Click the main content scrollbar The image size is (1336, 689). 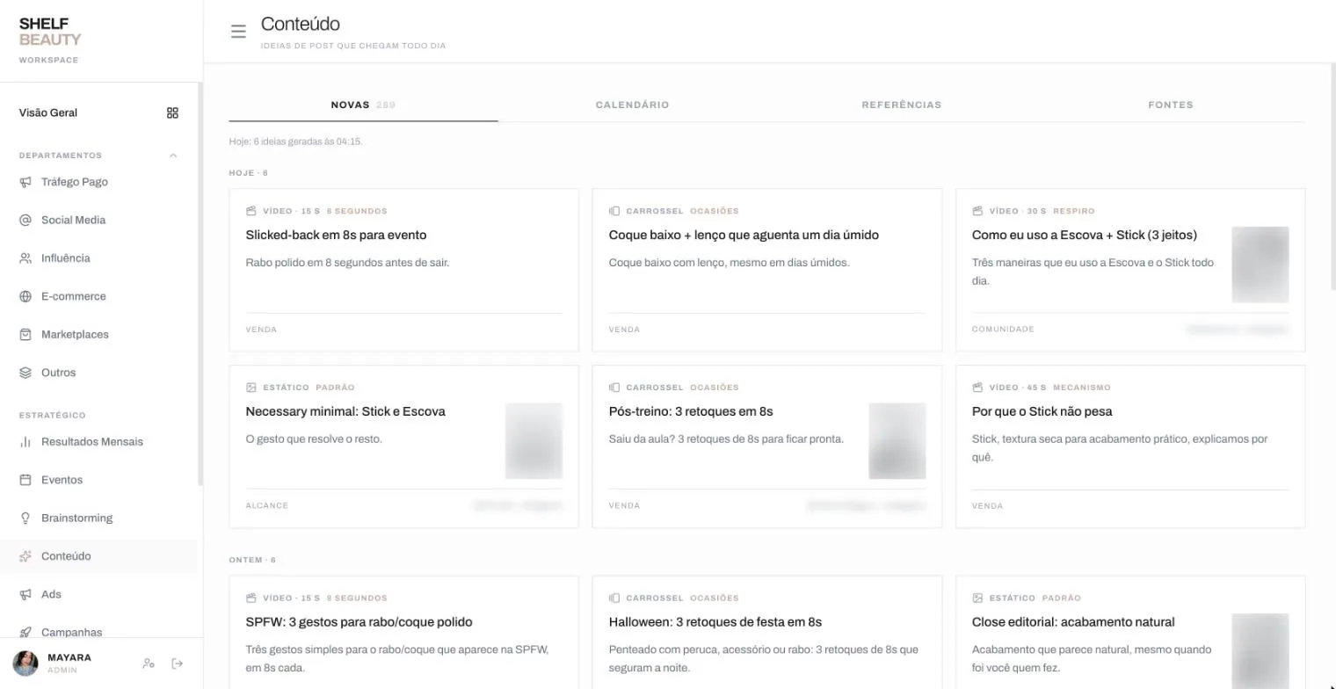pyautogui.click(x=1332, y=177)
